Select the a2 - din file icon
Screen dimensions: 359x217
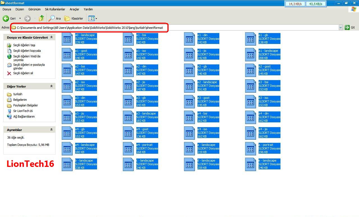pos(128,70)
